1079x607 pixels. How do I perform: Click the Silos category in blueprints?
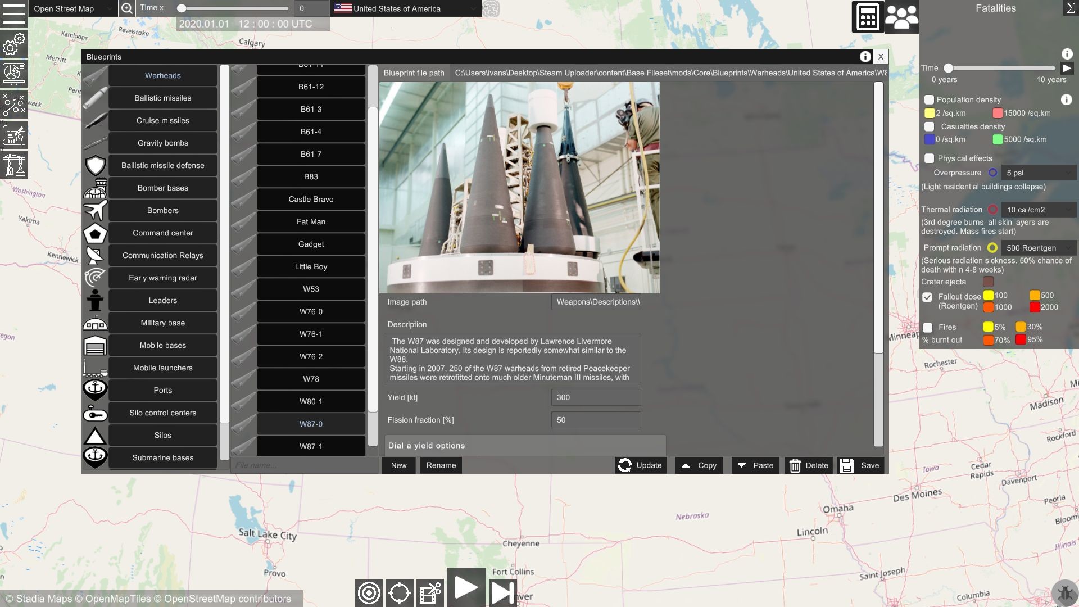162,435
